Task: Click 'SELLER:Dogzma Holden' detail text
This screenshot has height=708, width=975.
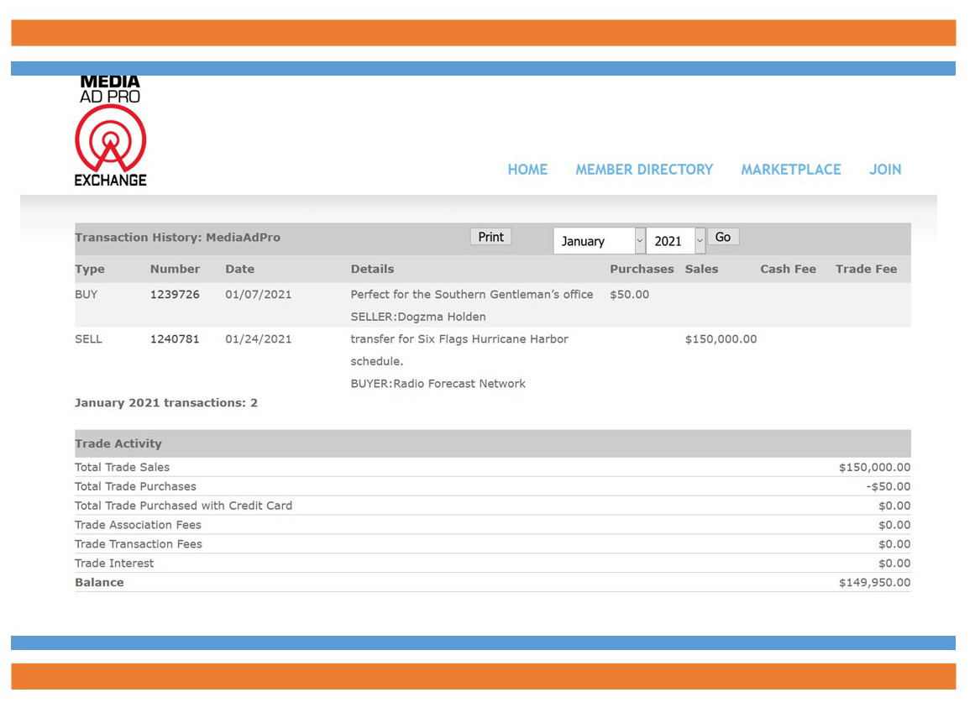Action: [418, 317]
